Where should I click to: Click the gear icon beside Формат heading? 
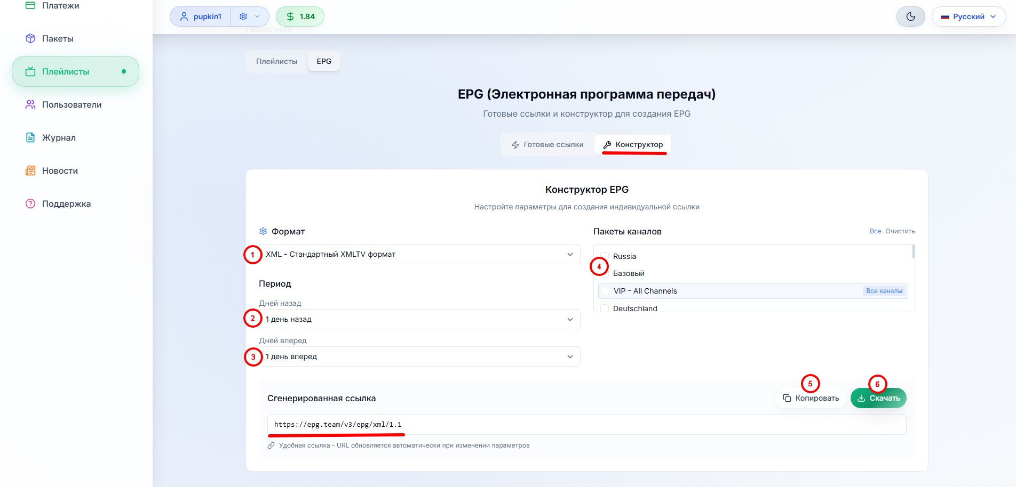263,231
